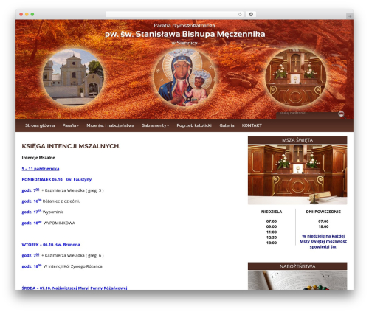Screen dimensions: 369x312
Task: Click the Różaniec z dziećmi entry
Action: pos(51,201)
